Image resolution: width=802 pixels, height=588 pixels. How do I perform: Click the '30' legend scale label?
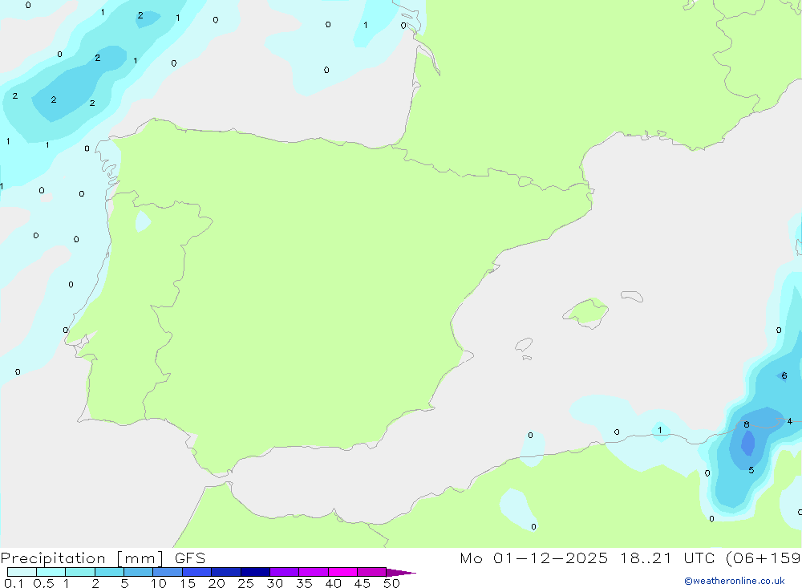(x=274, y=583)
